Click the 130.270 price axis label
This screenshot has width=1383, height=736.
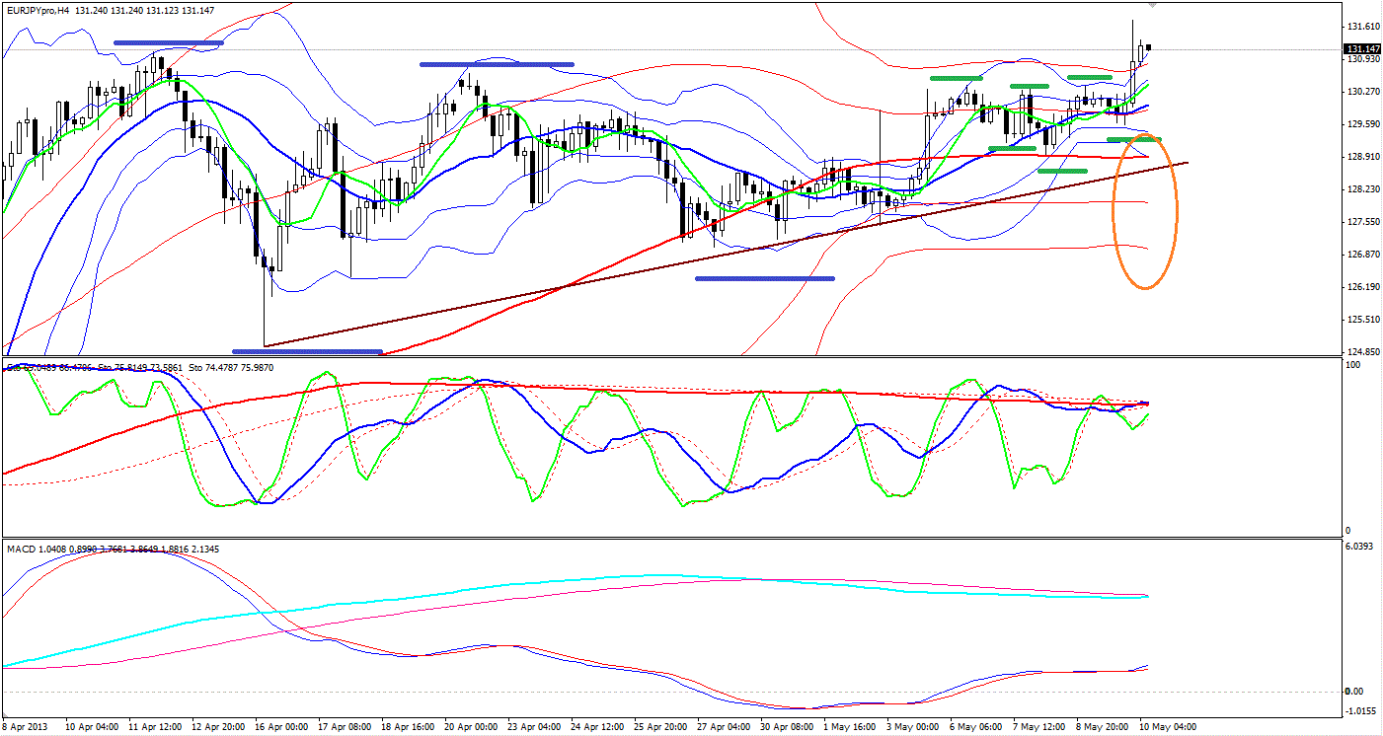point(1363,92)
